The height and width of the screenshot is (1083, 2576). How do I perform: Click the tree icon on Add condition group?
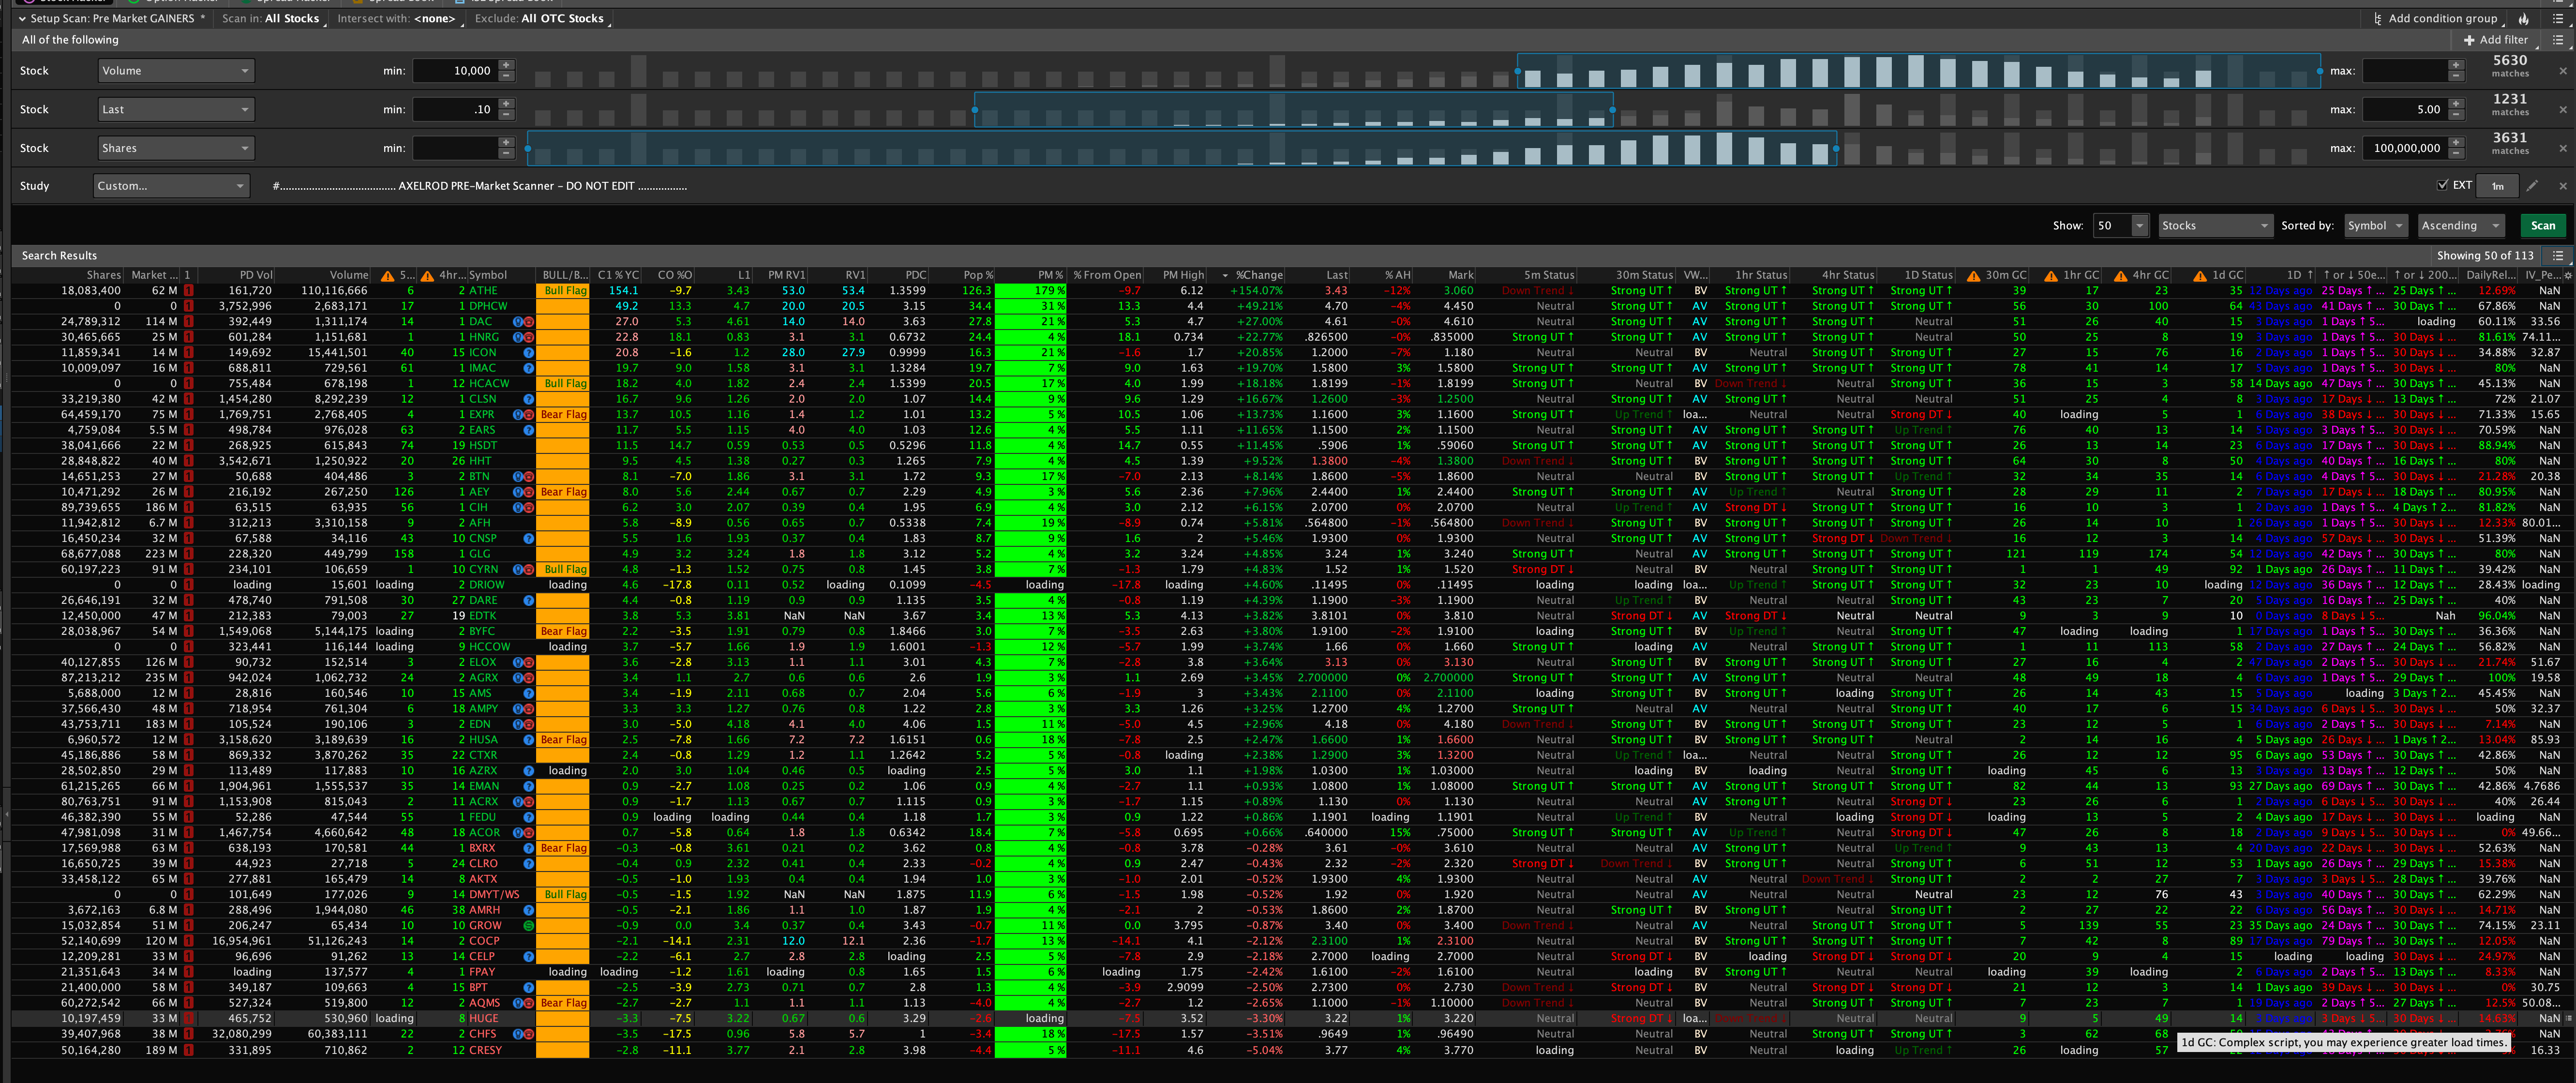point(2377,18)
